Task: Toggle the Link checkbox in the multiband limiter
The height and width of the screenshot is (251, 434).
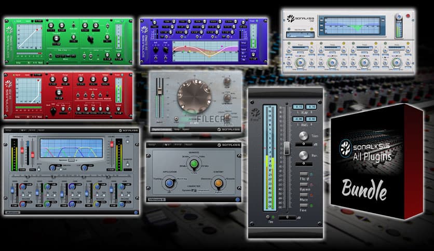Action: click(128, 142)
